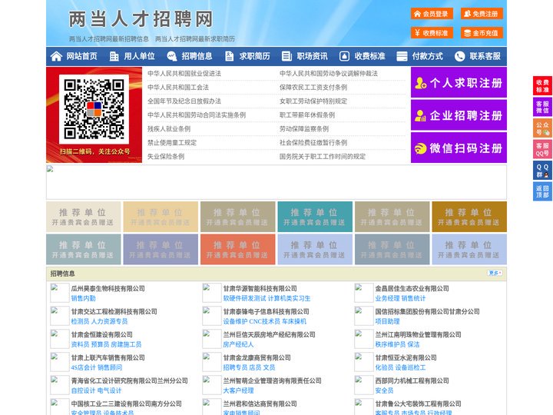Open the 客服QQ号 floating sidebar icon
This screenshot has width=553, height=415.
pos(542,149)
